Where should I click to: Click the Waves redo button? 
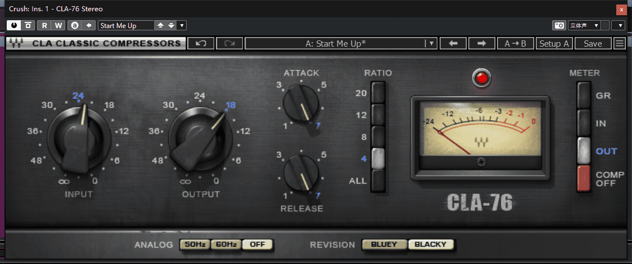click(x=229, y=43)
